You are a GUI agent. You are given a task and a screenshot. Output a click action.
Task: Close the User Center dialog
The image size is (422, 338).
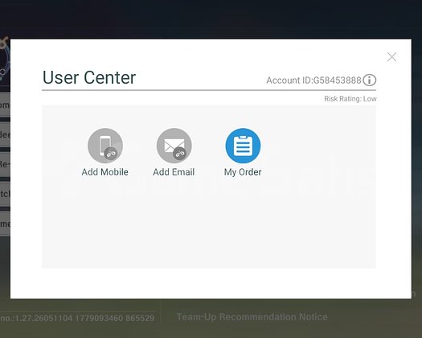tap(391, 57)
